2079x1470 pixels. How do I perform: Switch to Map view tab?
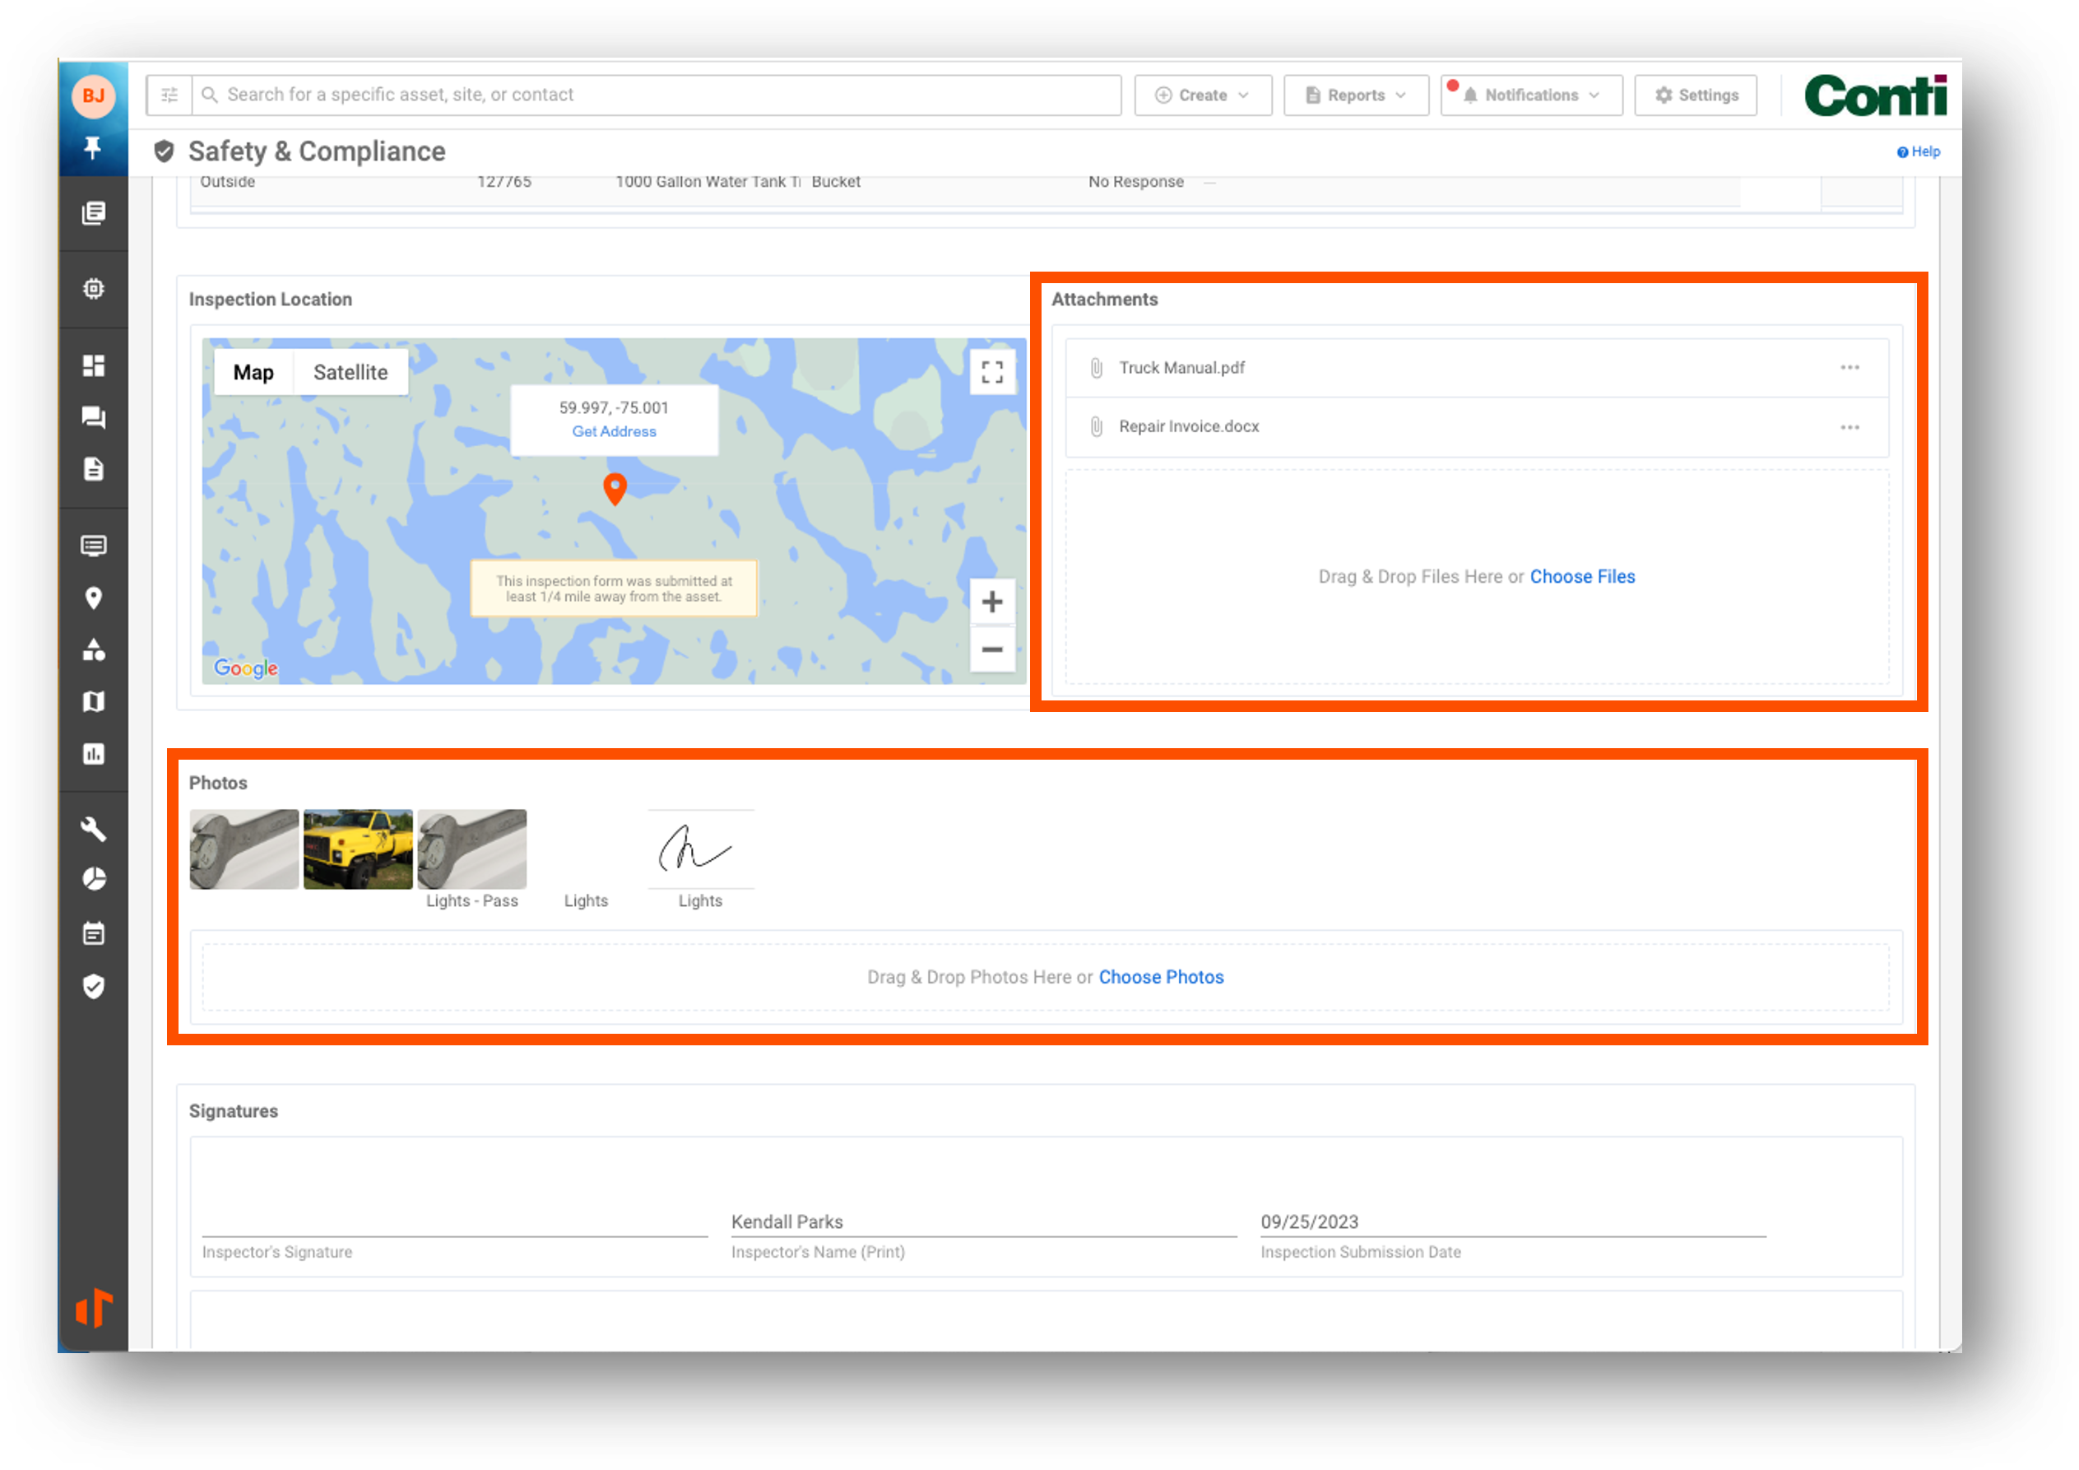click(253, 372)
